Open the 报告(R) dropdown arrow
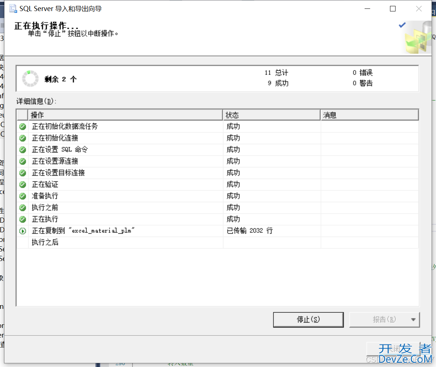Screen dimensions: 436x367 413,320
